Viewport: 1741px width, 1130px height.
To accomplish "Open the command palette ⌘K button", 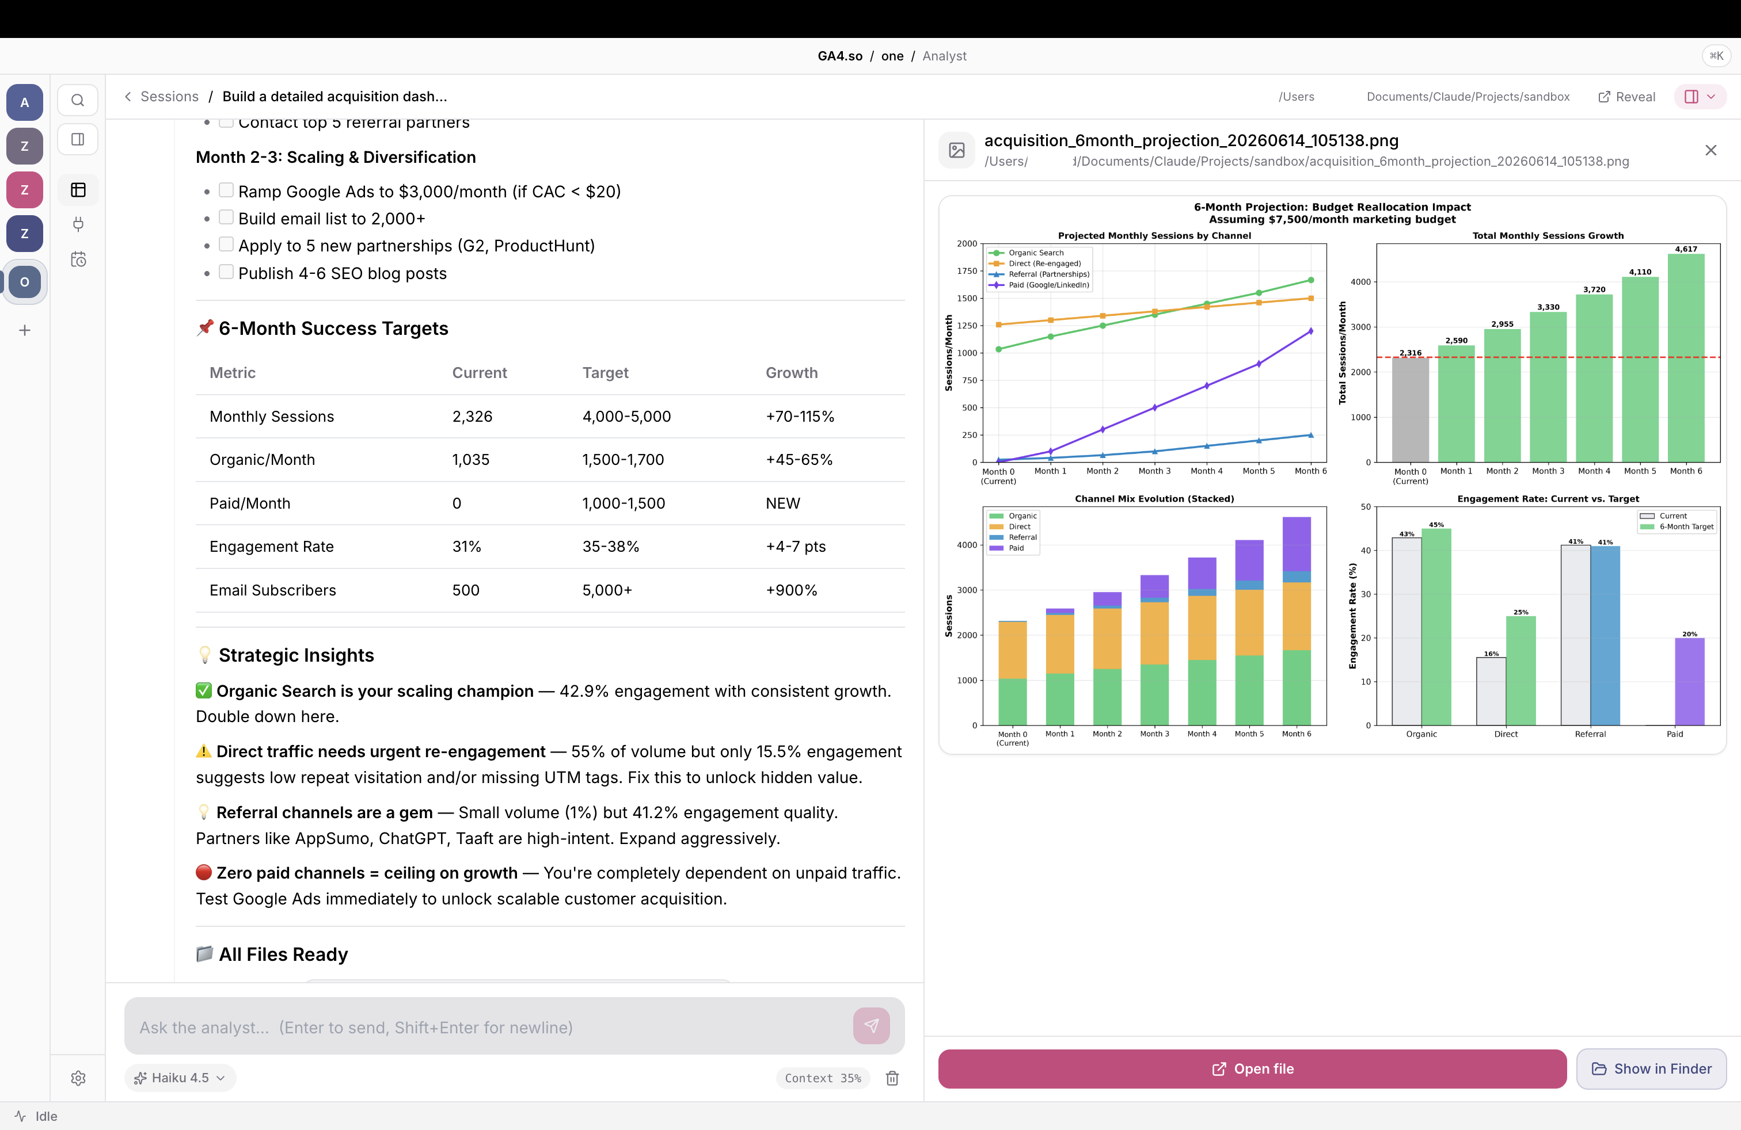I will pyautogui.click(x=1716, y=56).
